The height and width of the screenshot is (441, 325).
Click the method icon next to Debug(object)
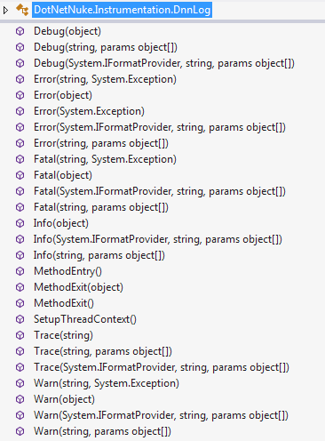[20, 31]
